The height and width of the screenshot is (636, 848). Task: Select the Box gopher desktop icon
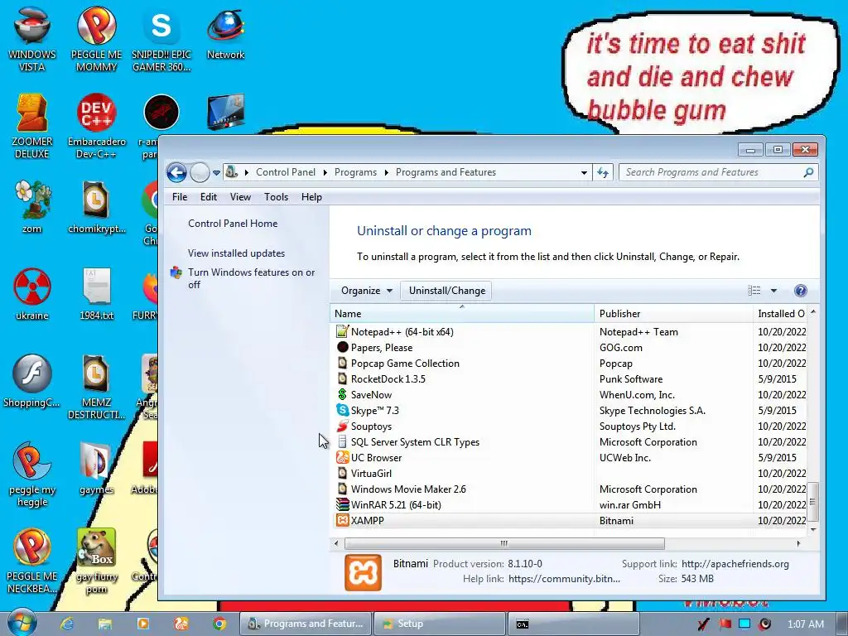(96, 561)
